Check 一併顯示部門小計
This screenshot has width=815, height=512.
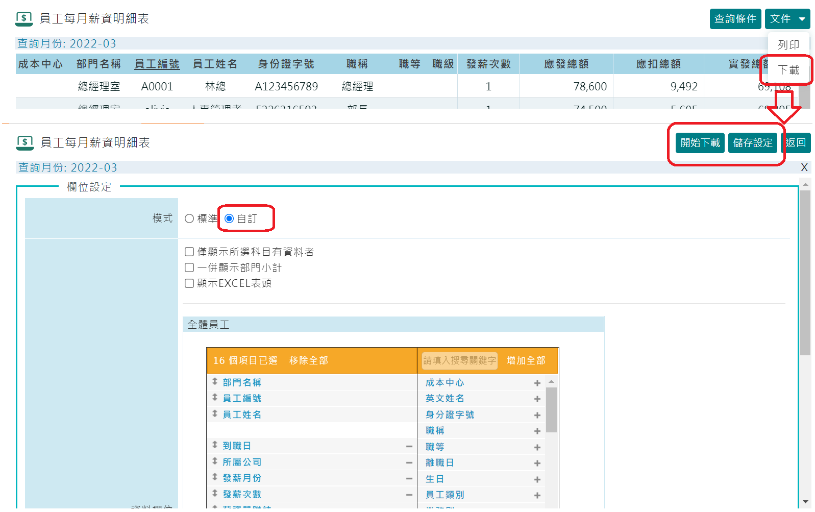[189, 267]
